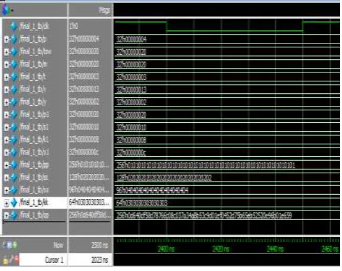Expand the 32'h00000003 signal bus

[x=6, y=77]
